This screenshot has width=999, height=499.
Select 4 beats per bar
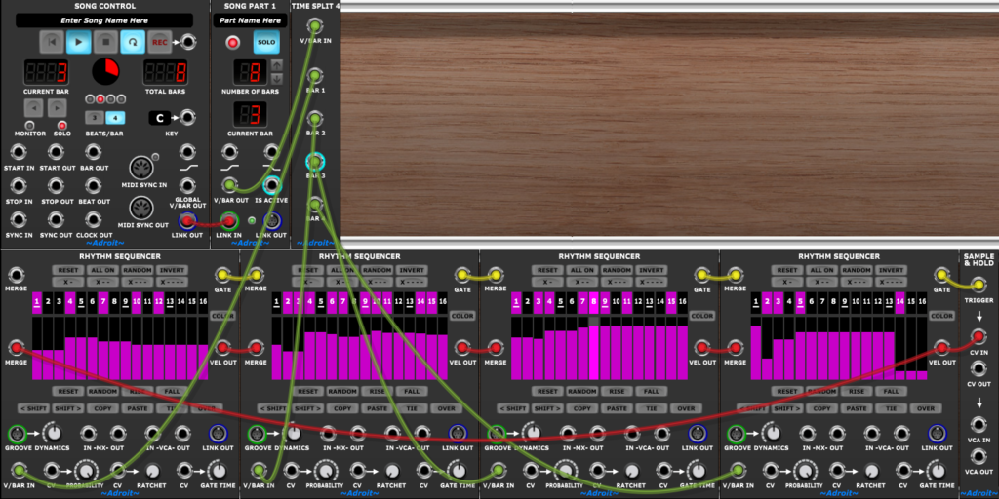tap(115, 118)
